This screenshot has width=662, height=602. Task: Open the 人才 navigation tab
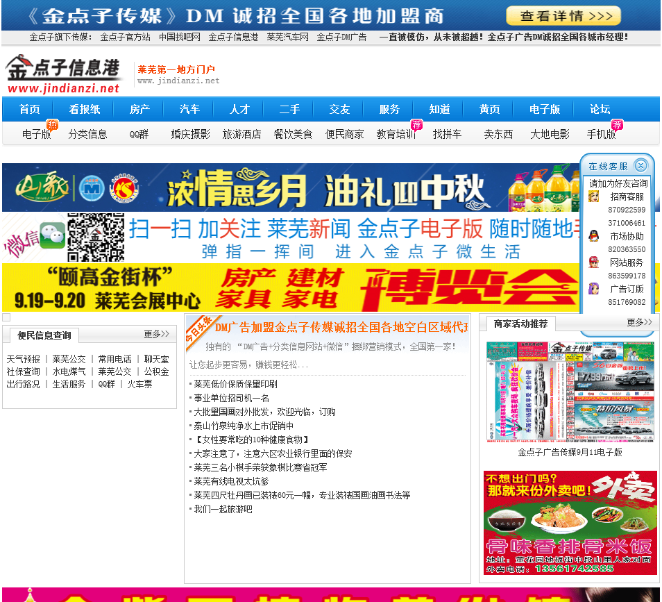point(239,110)
